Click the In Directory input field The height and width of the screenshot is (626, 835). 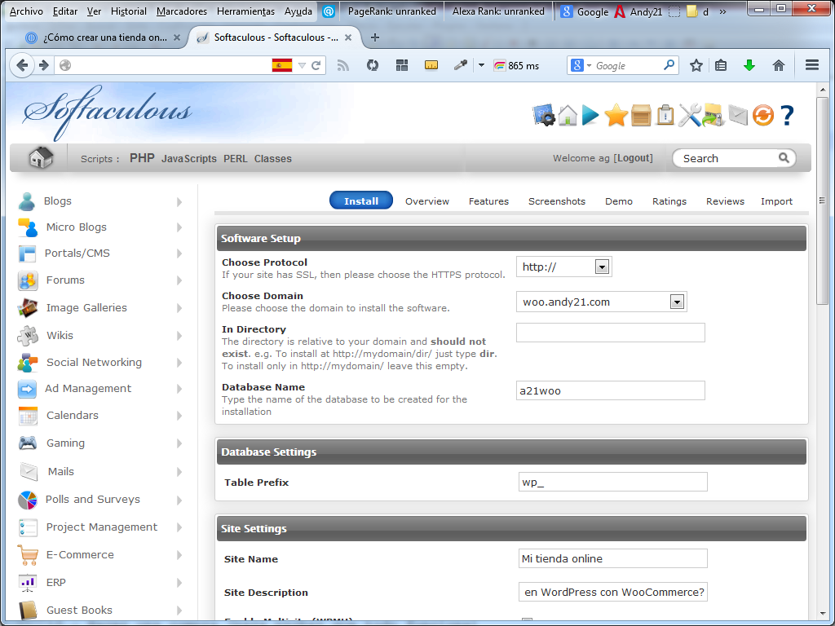tap(610, 333)
